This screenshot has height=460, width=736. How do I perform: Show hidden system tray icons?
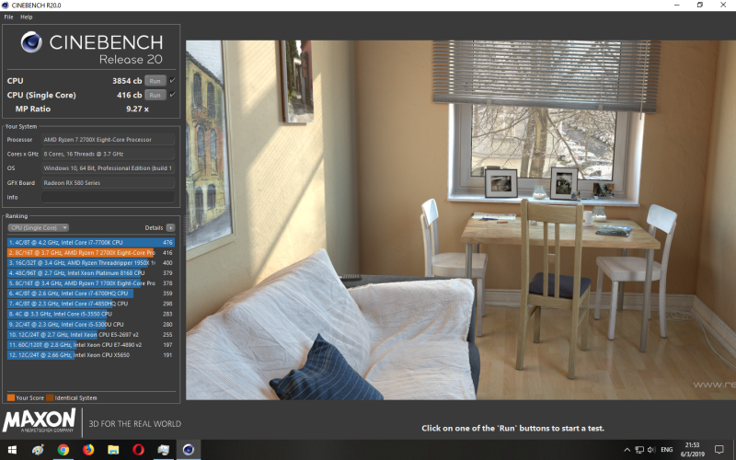point(627,450)
